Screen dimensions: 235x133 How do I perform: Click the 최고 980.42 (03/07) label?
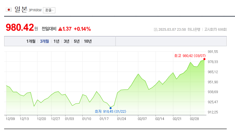click(190, 56)
